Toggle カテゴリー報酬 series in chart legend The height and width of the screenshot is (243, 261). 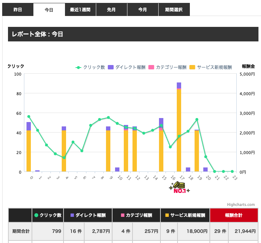pos(167,67)
